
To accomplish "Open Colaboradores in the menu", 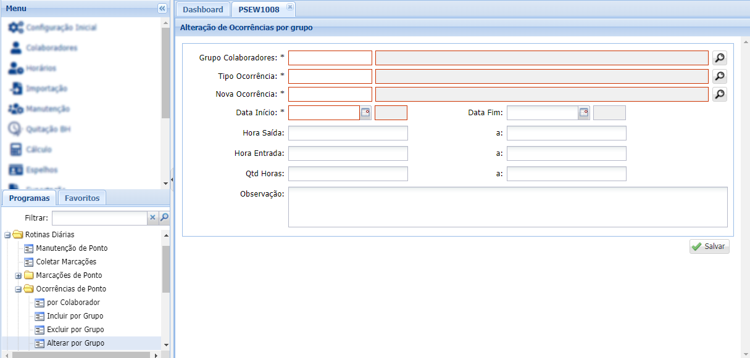I will 51,48.
